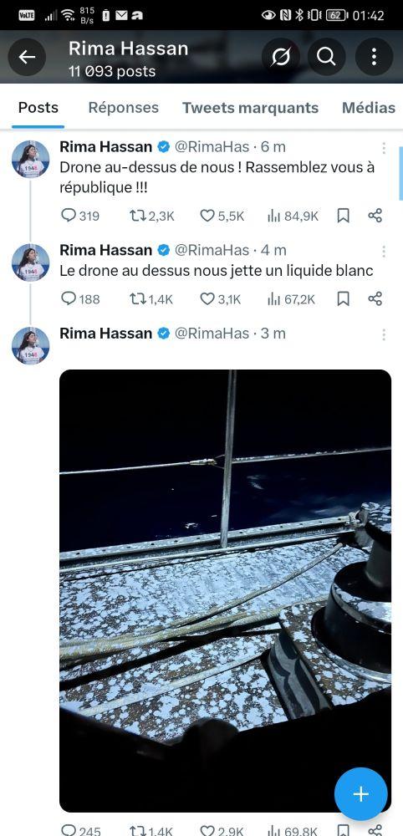This screenshot has width=403, height=836.
Task: Share the 'Drone au-dessus de nous' post
Action: pos(375,216)
